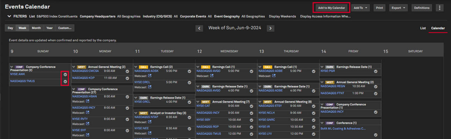
Task: Click the check icon for NYSE:CAT
Action: (x=252, y=106)
